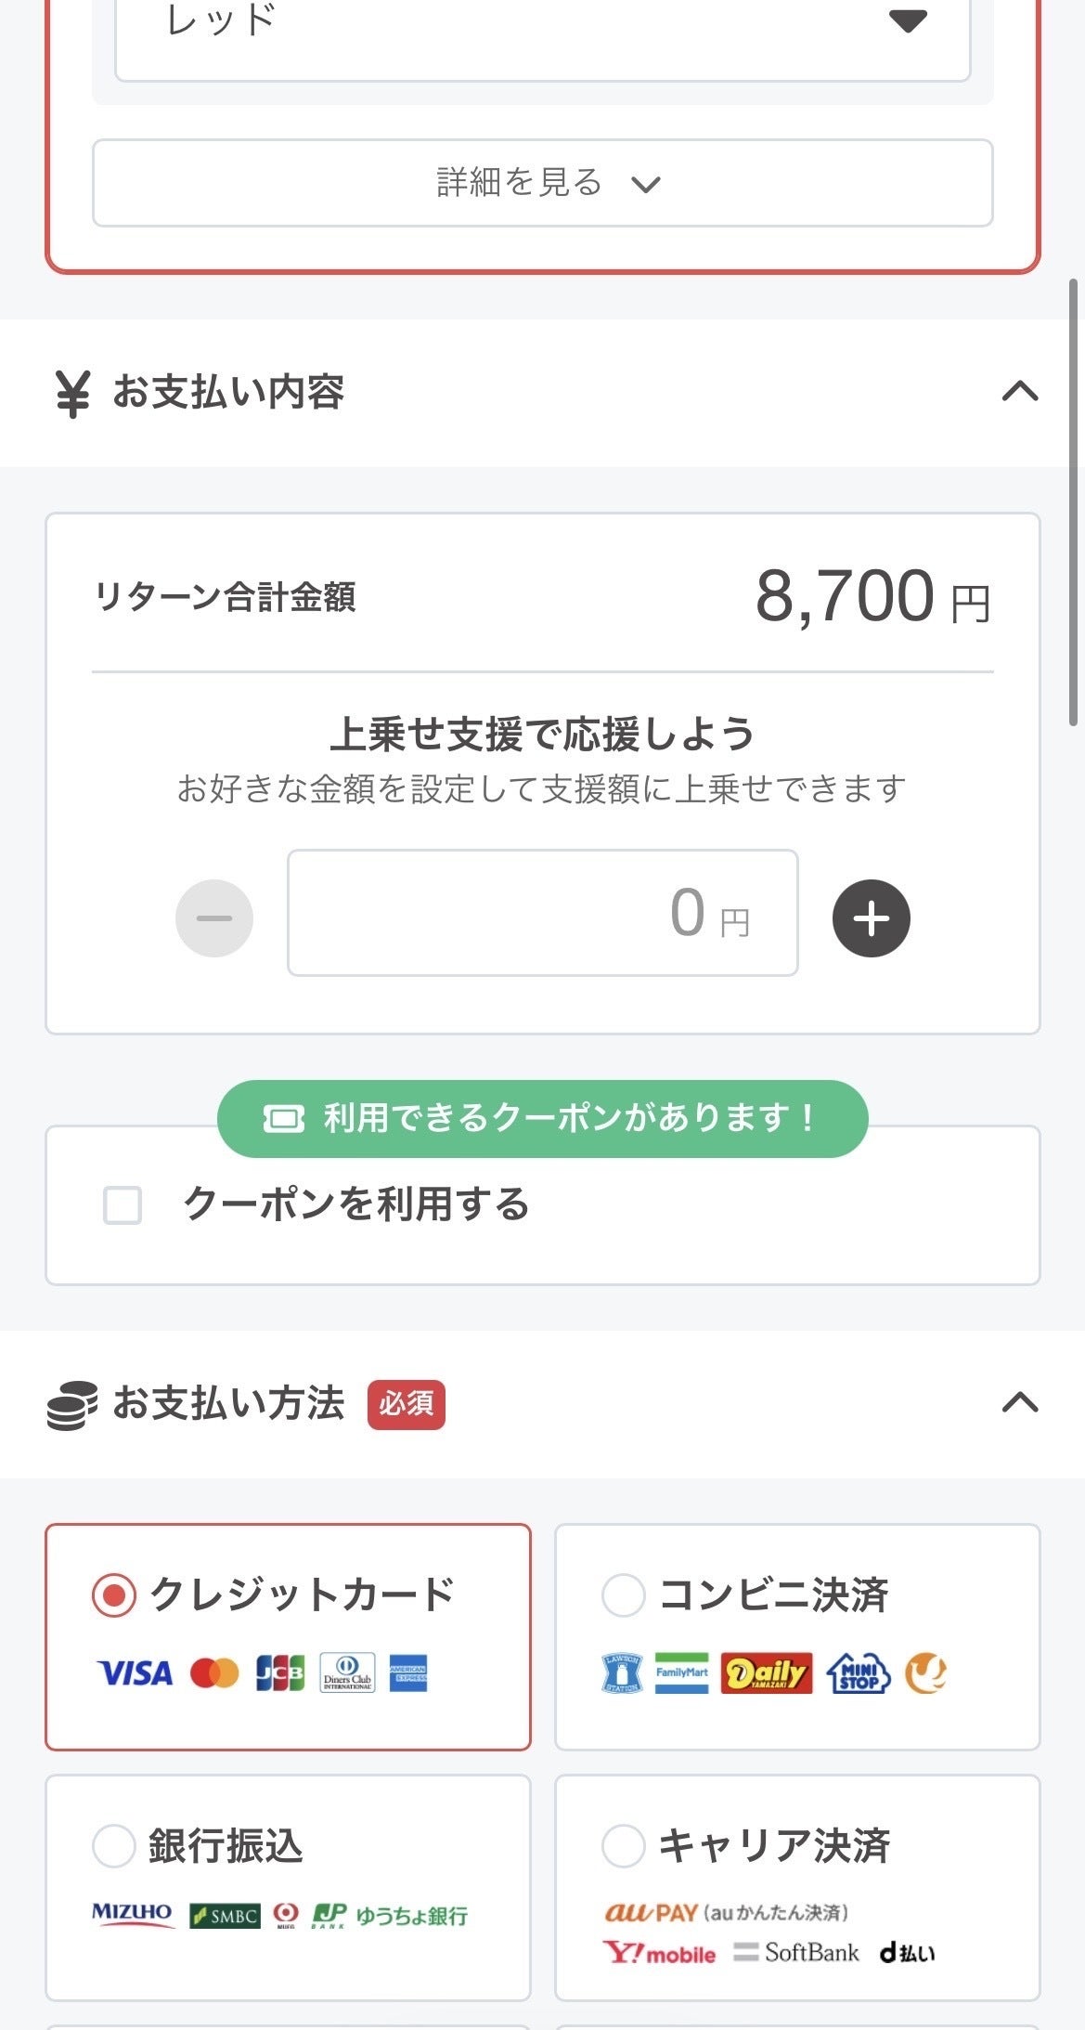This screenshot has width=1085, height=2030.
Task: Expand 詳細を見る details button
Action: pos(542,183)
